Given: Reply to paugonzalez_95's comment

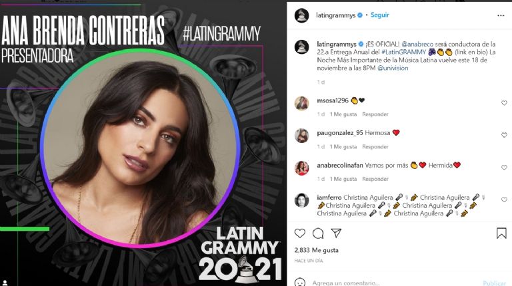Looking at the screenshot, I should (375, 147).
